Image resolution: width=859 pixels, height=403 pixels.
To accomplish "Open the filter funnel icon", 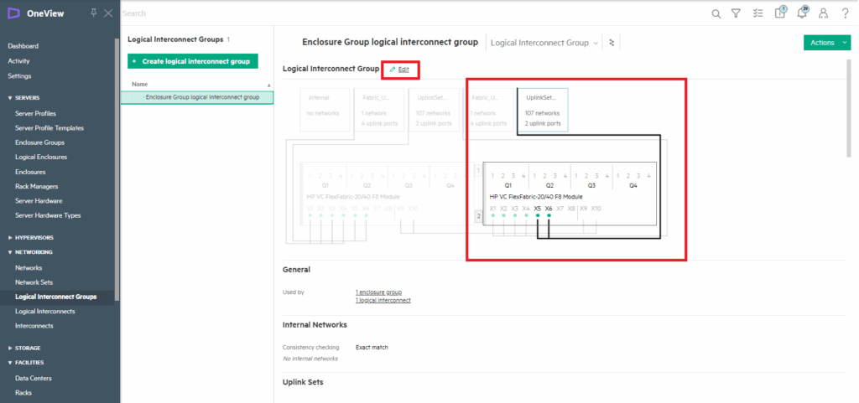I will coord(737,13).
